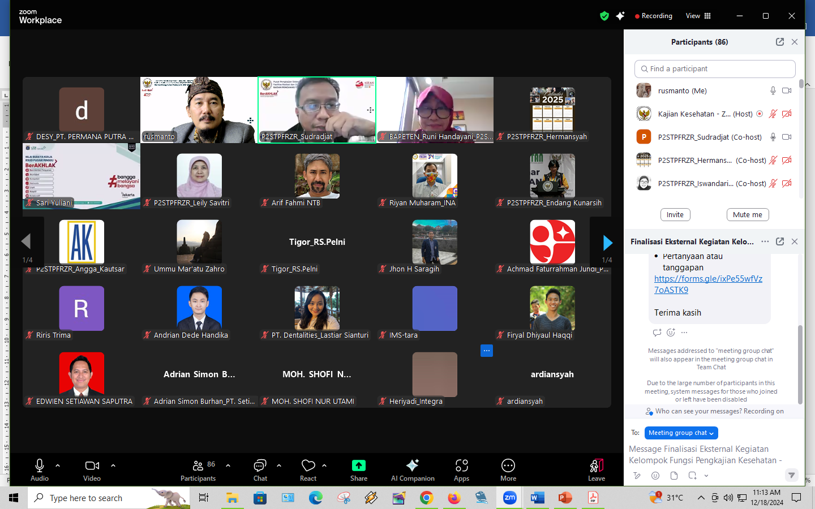Screen dimensions: 815x509
Task: Expand the audio settings arrow
Action: 58,465
